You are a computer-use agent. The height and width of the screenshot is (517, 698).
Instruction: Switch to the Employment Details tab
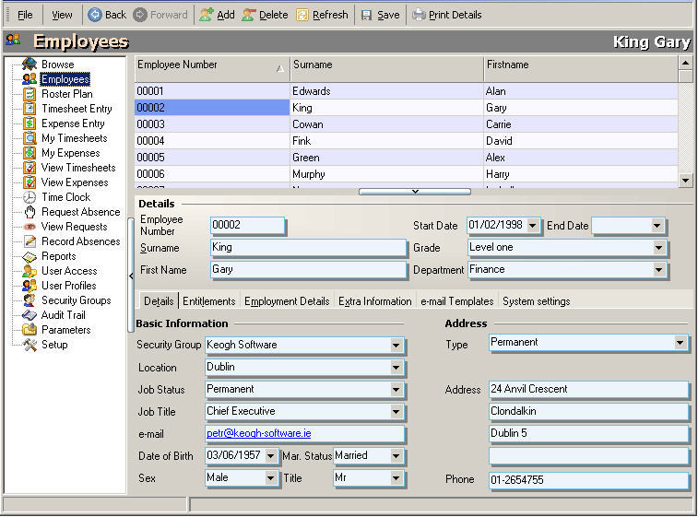coord(287,301)
